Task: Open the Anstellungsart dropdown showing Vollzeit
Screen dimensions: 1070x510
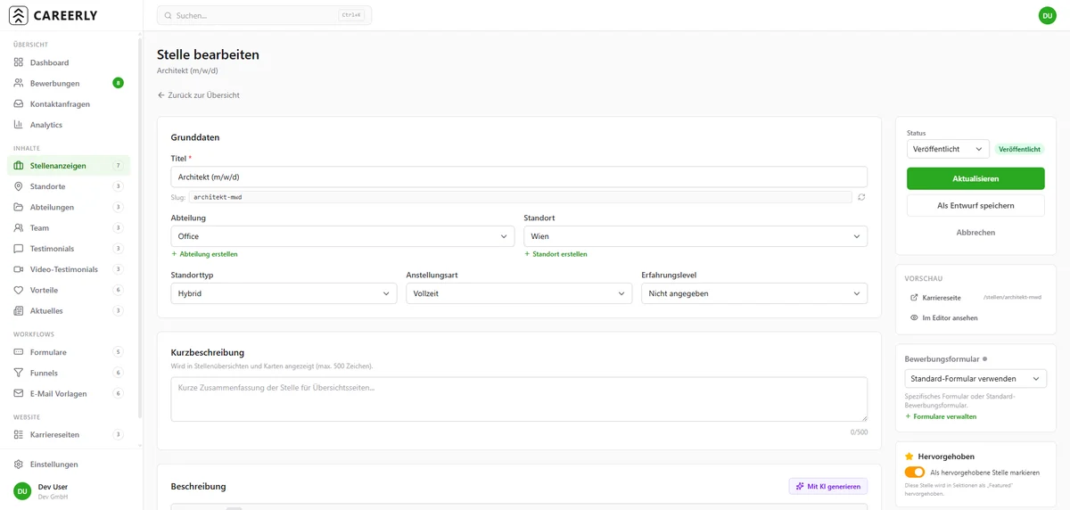Action: 519,293
